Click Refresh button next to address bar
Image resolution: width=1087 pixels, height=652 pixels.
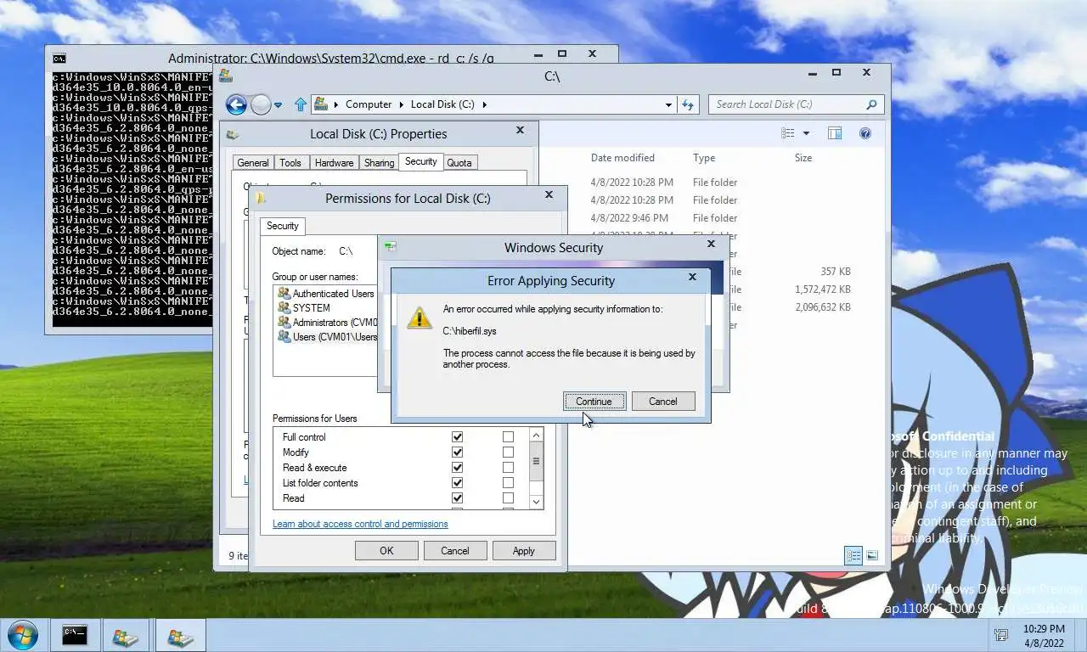[x=688, y=104]
